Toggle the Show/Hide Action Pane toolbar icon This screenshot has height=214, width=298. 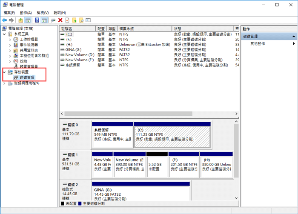point(44,20)
